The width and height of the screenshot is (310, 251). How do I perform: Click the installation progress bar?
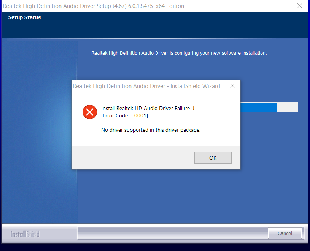pos(269,107)
